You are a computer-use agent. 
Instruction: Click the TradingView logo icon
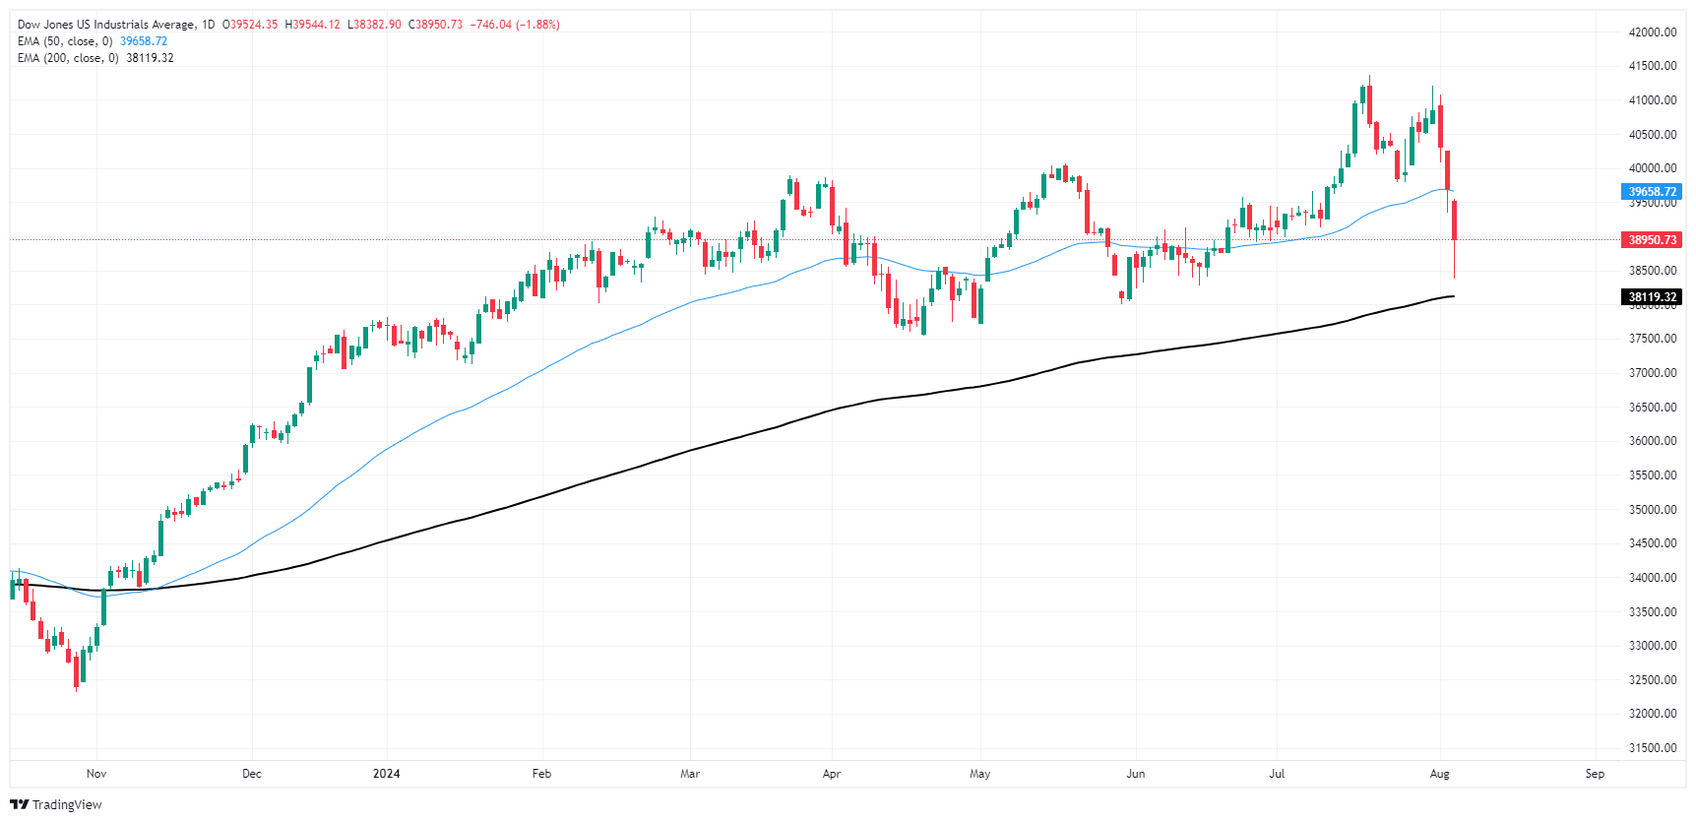pos(20,804)
